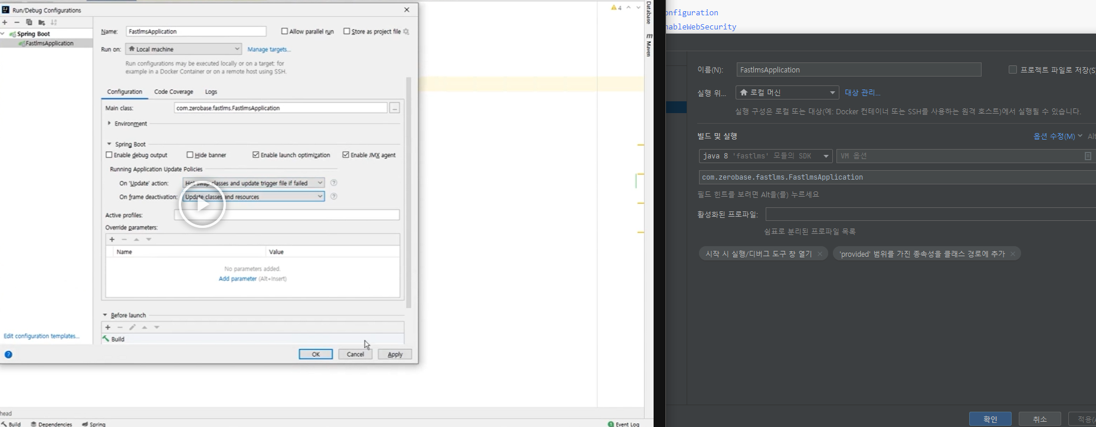Click Add parameter link

238,279
